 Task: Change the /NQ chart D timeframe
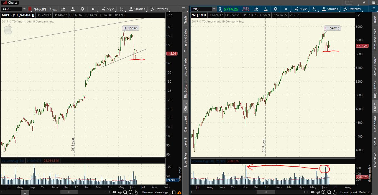[286, 9]
